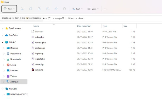The image size is (162, 99).
Task: Open Desktop folder in sidebar
Action: click(x=14, y=48)
